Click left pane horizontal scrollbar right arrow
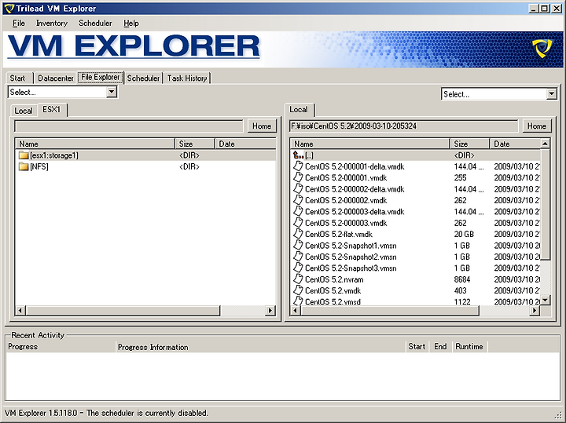 (270, 310)
